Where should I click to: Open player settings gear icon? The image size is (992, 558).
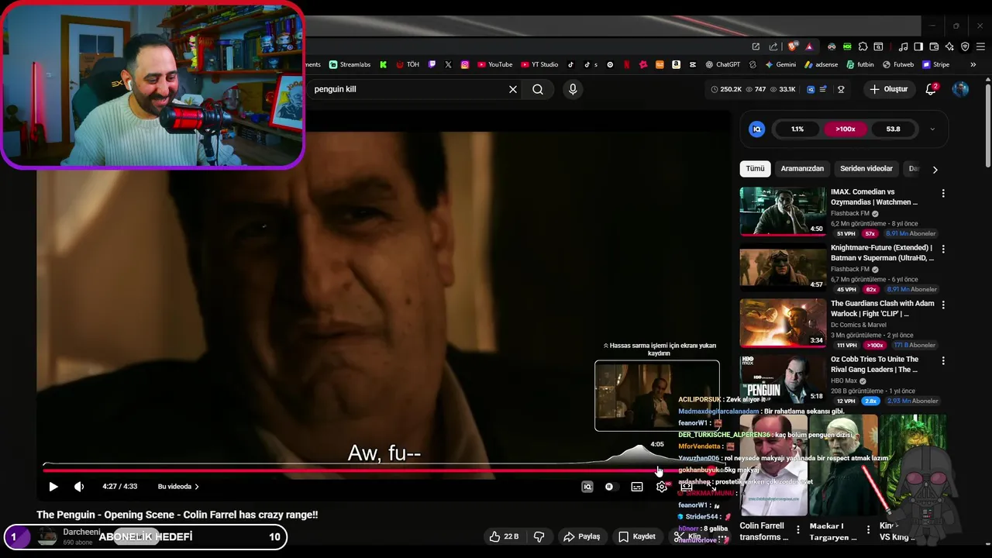[x=662, y=487]
